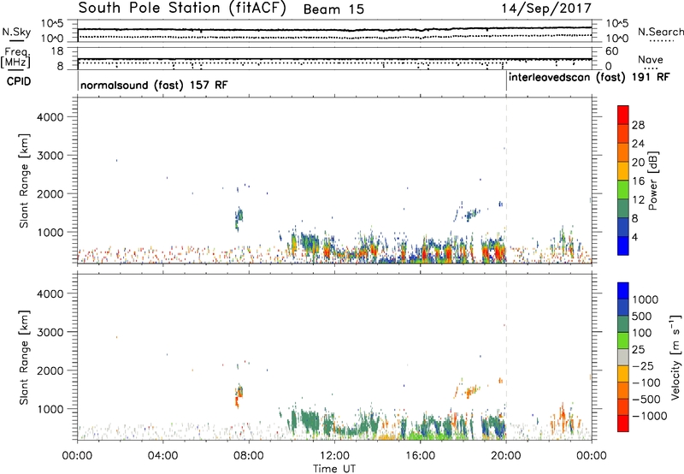Click the '18' frequency axis tick label
Image resolution: width=684 pixels, height=474 pixels.
point(57,51)
